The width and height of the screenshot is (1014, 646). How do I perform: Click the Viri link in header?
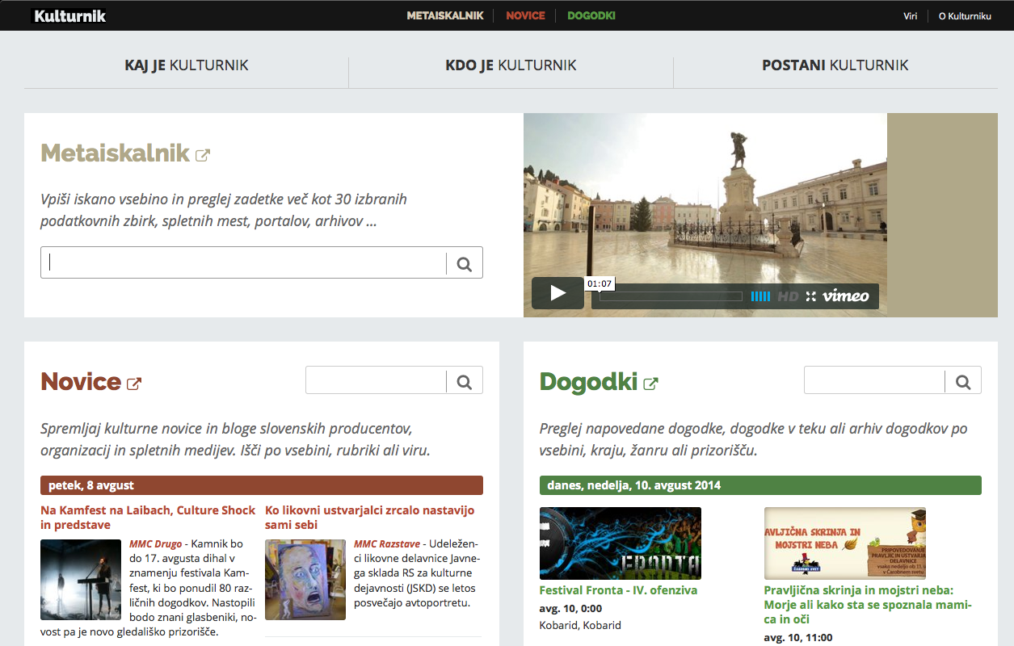(910, 16)
